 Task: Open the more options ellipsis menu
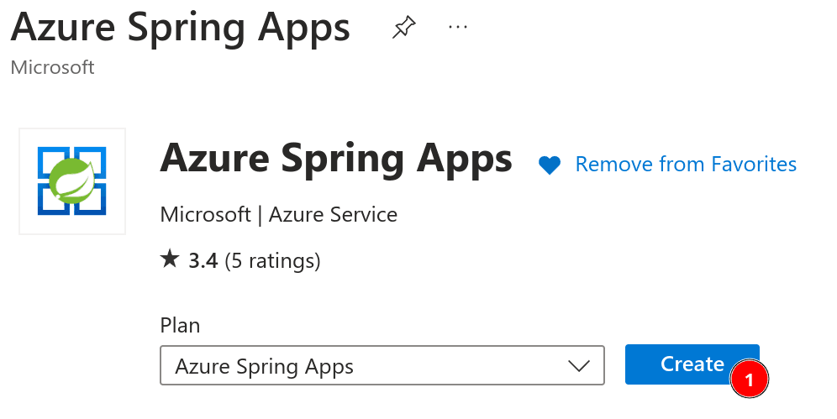click(457, 27)
